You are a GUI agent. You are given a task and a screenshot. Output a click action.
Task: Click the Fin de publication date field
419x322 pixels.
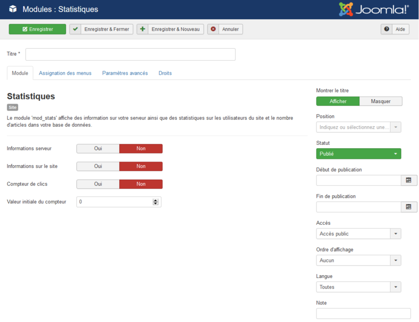point(359,207)
